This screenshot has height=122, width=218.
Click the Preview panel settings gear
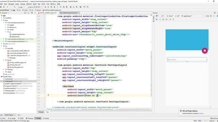pos(215,13)
